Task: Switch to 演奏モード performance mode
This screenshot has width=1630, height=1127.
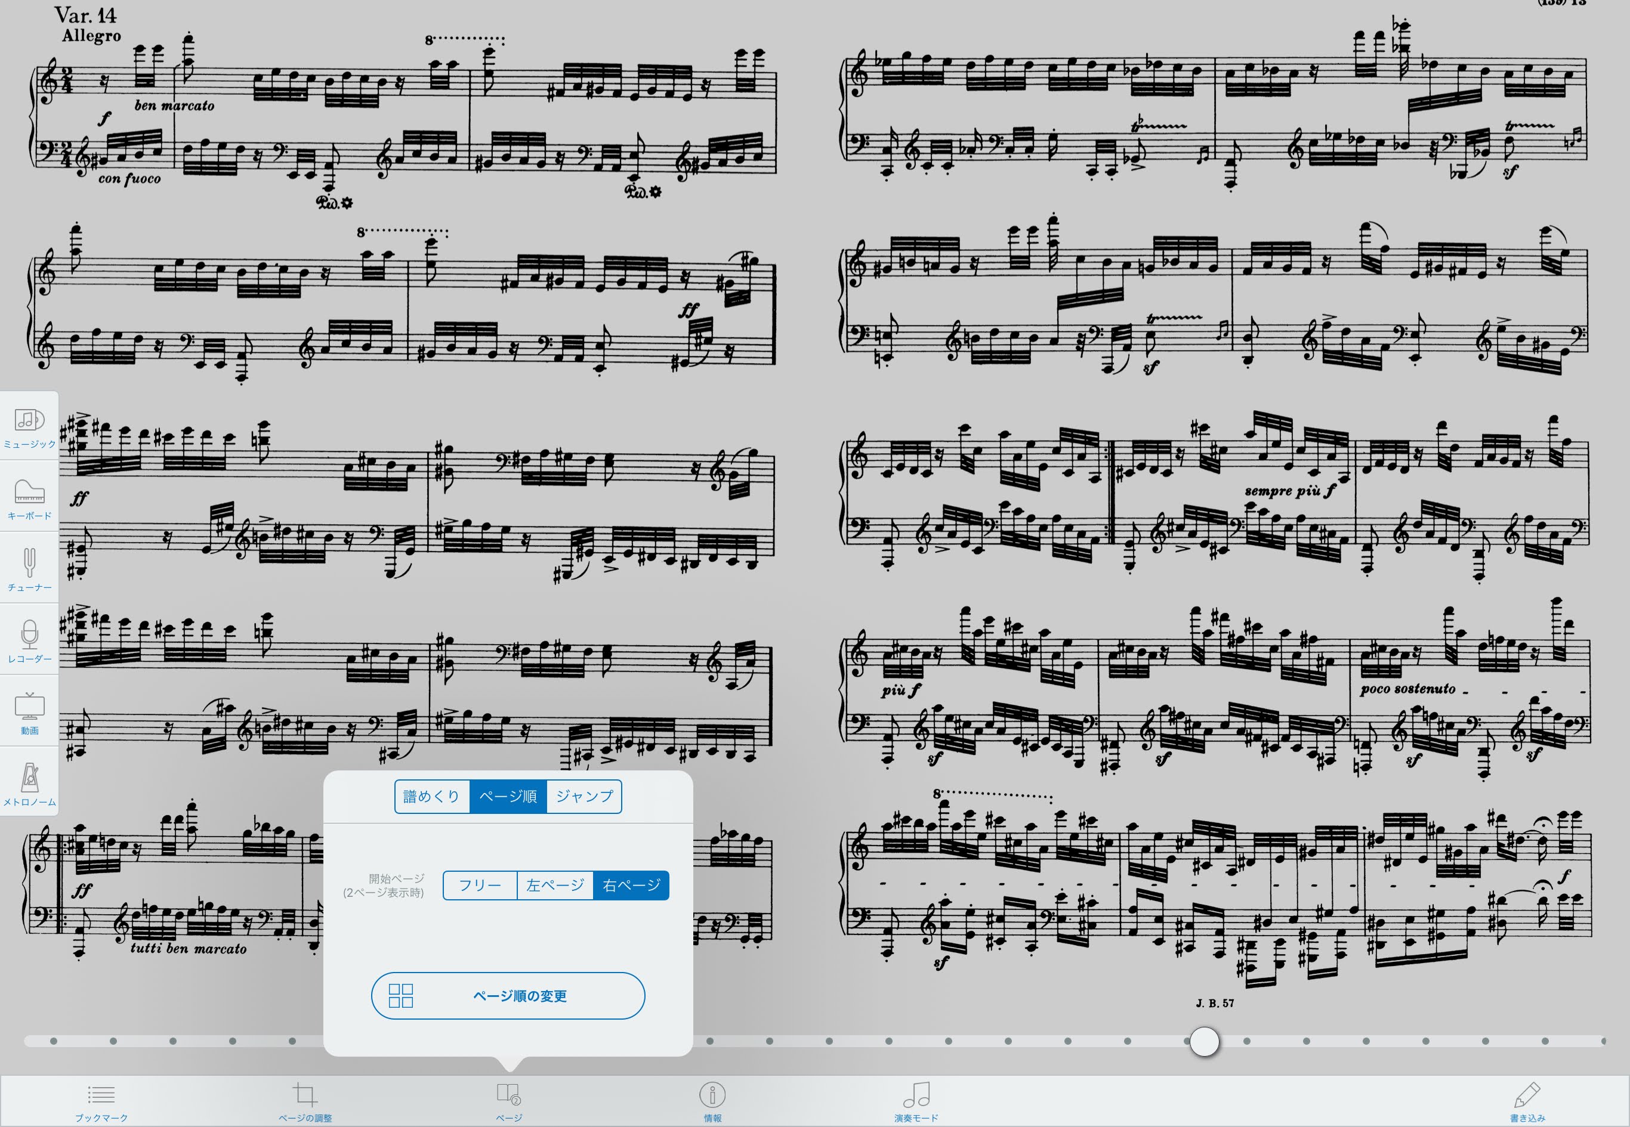Action: [916, 1101]
